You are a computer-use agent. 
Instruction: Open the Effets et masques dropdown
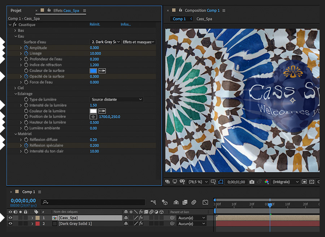tap(139, 42)
